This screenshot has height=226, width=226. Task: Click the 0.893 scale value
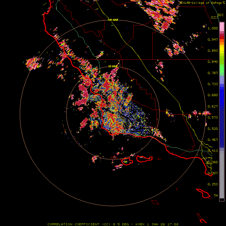pyautogui.click(x=213, y=50)
